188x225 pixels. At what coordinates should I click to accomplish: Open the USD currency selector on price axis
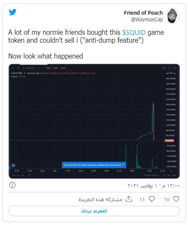(x=171, y=73)
